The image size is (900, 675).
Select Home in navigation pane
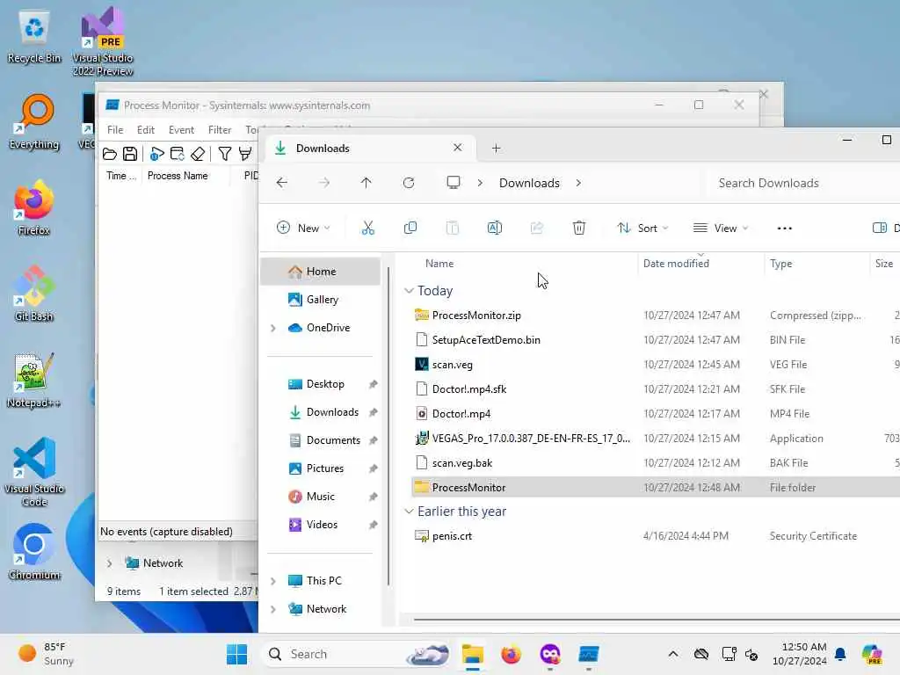tap(320, 272)
